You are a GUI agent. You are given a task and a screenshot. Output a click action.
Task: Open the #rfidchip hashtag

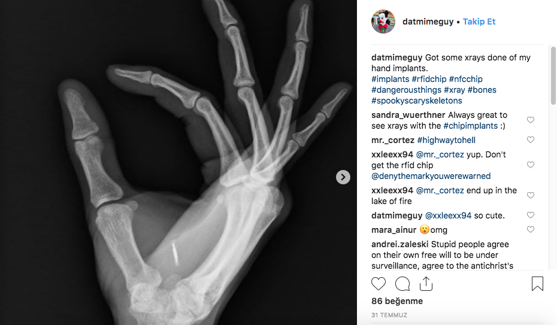tap(429, 79)
